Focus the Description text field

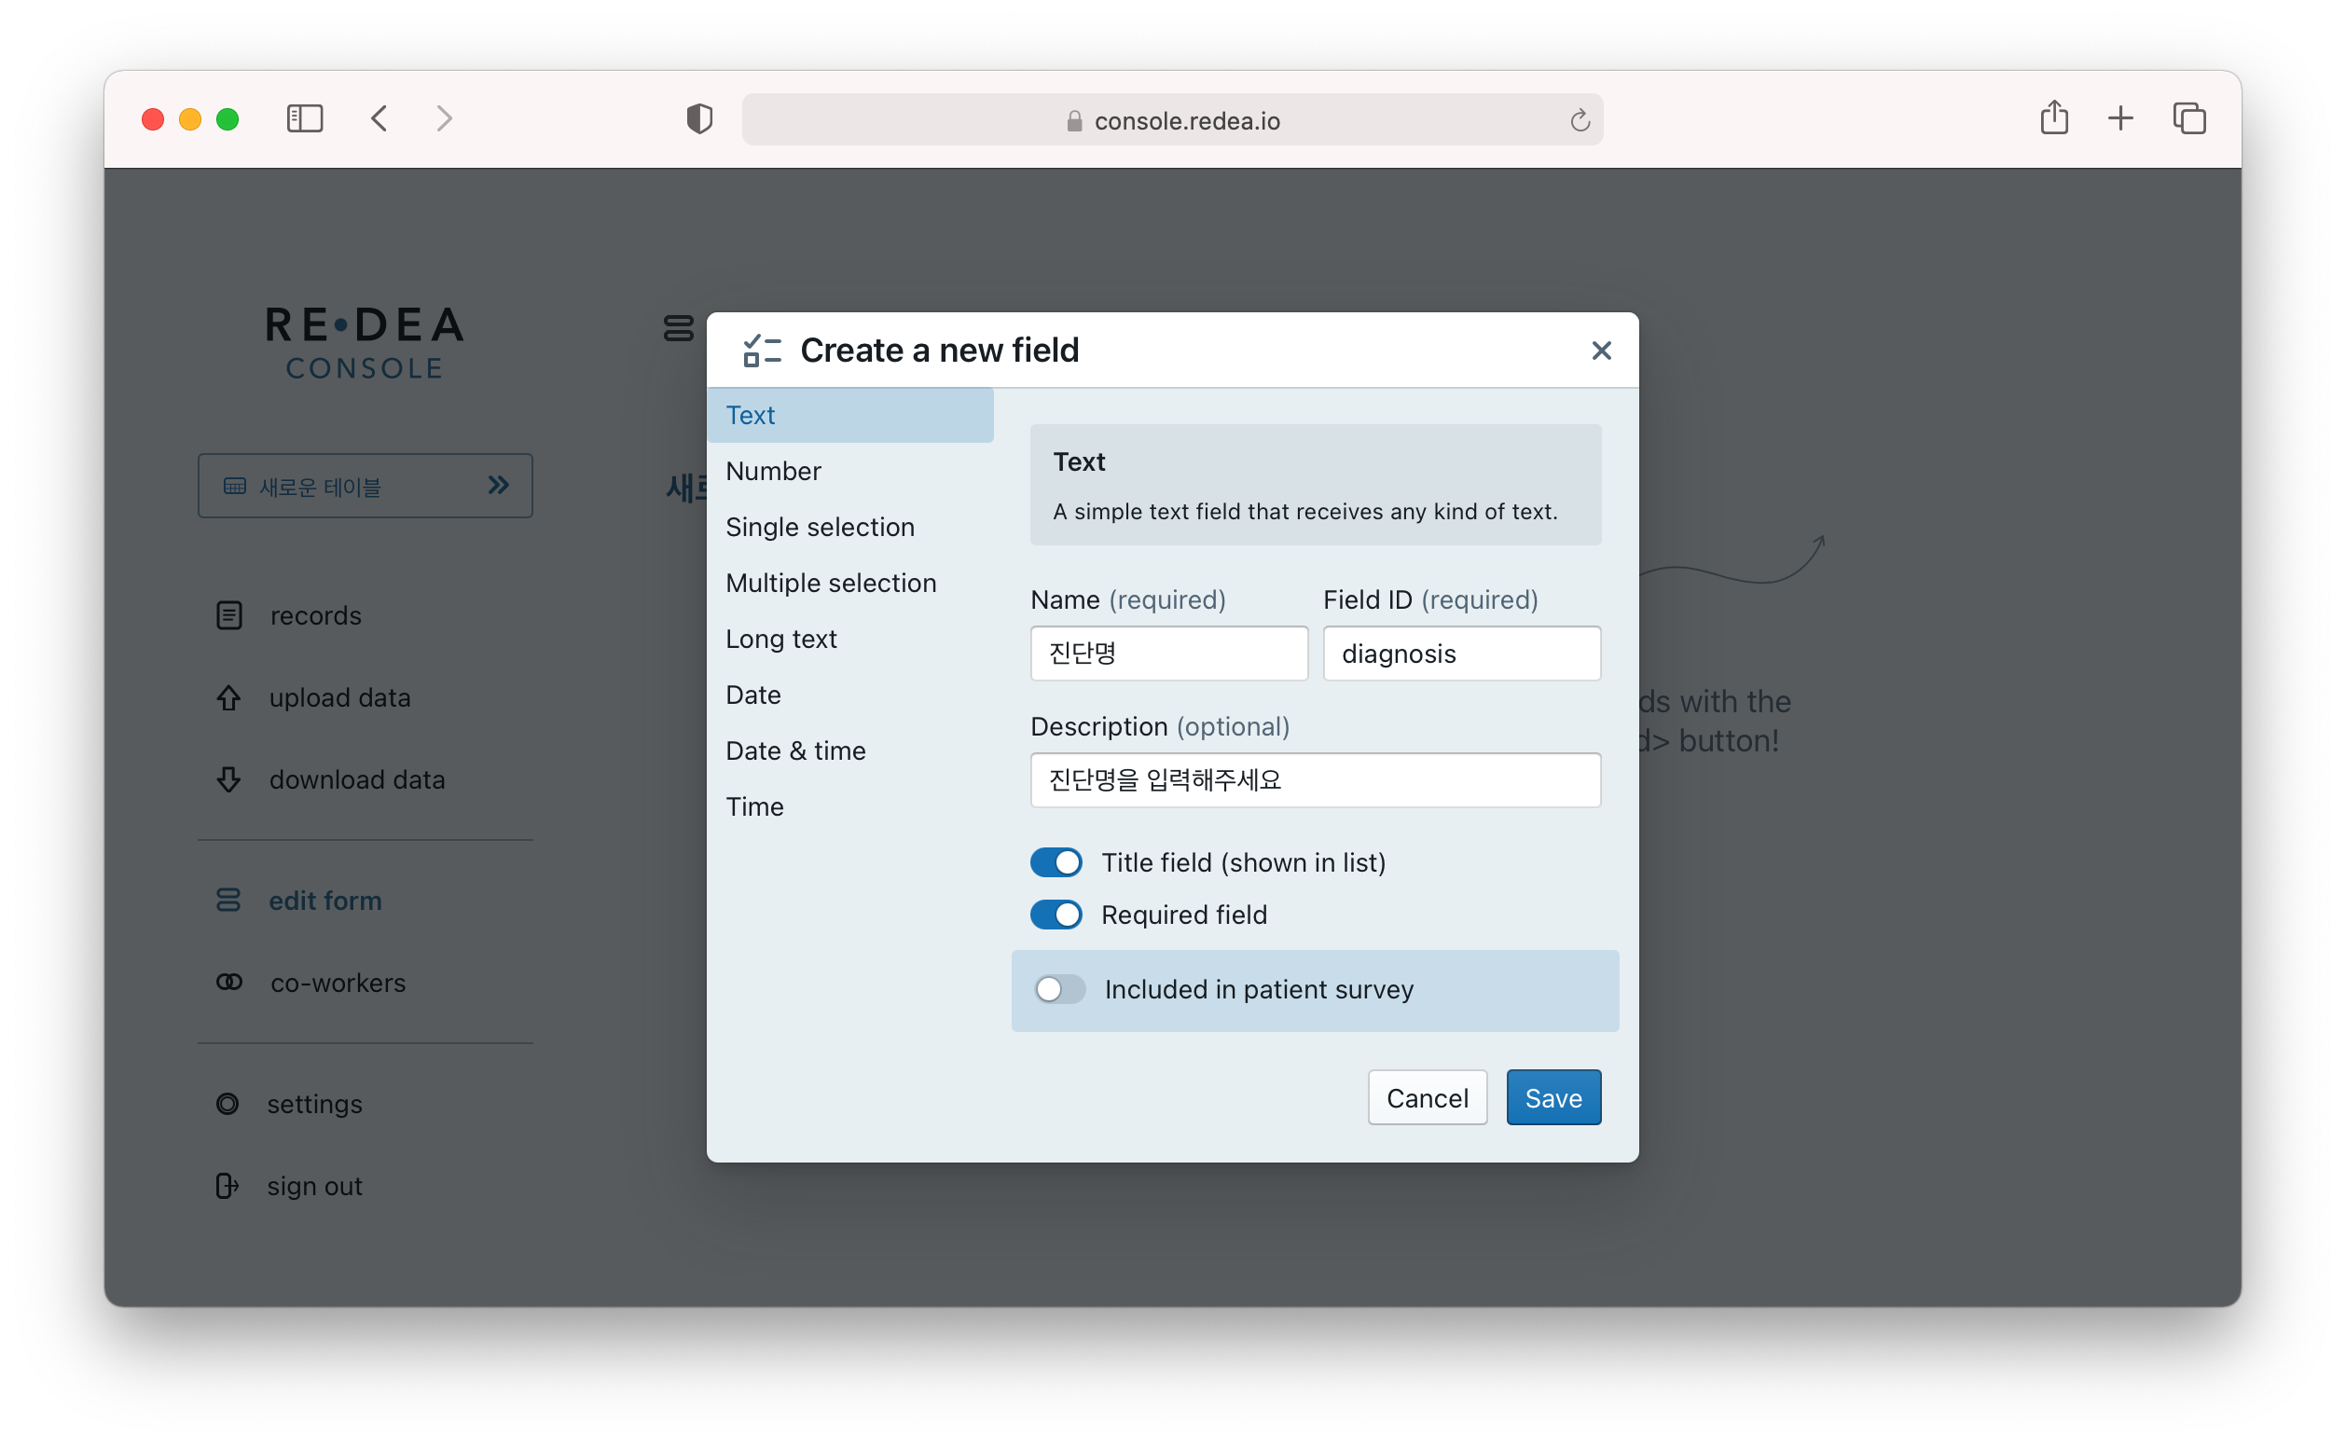click(1315, 780)
